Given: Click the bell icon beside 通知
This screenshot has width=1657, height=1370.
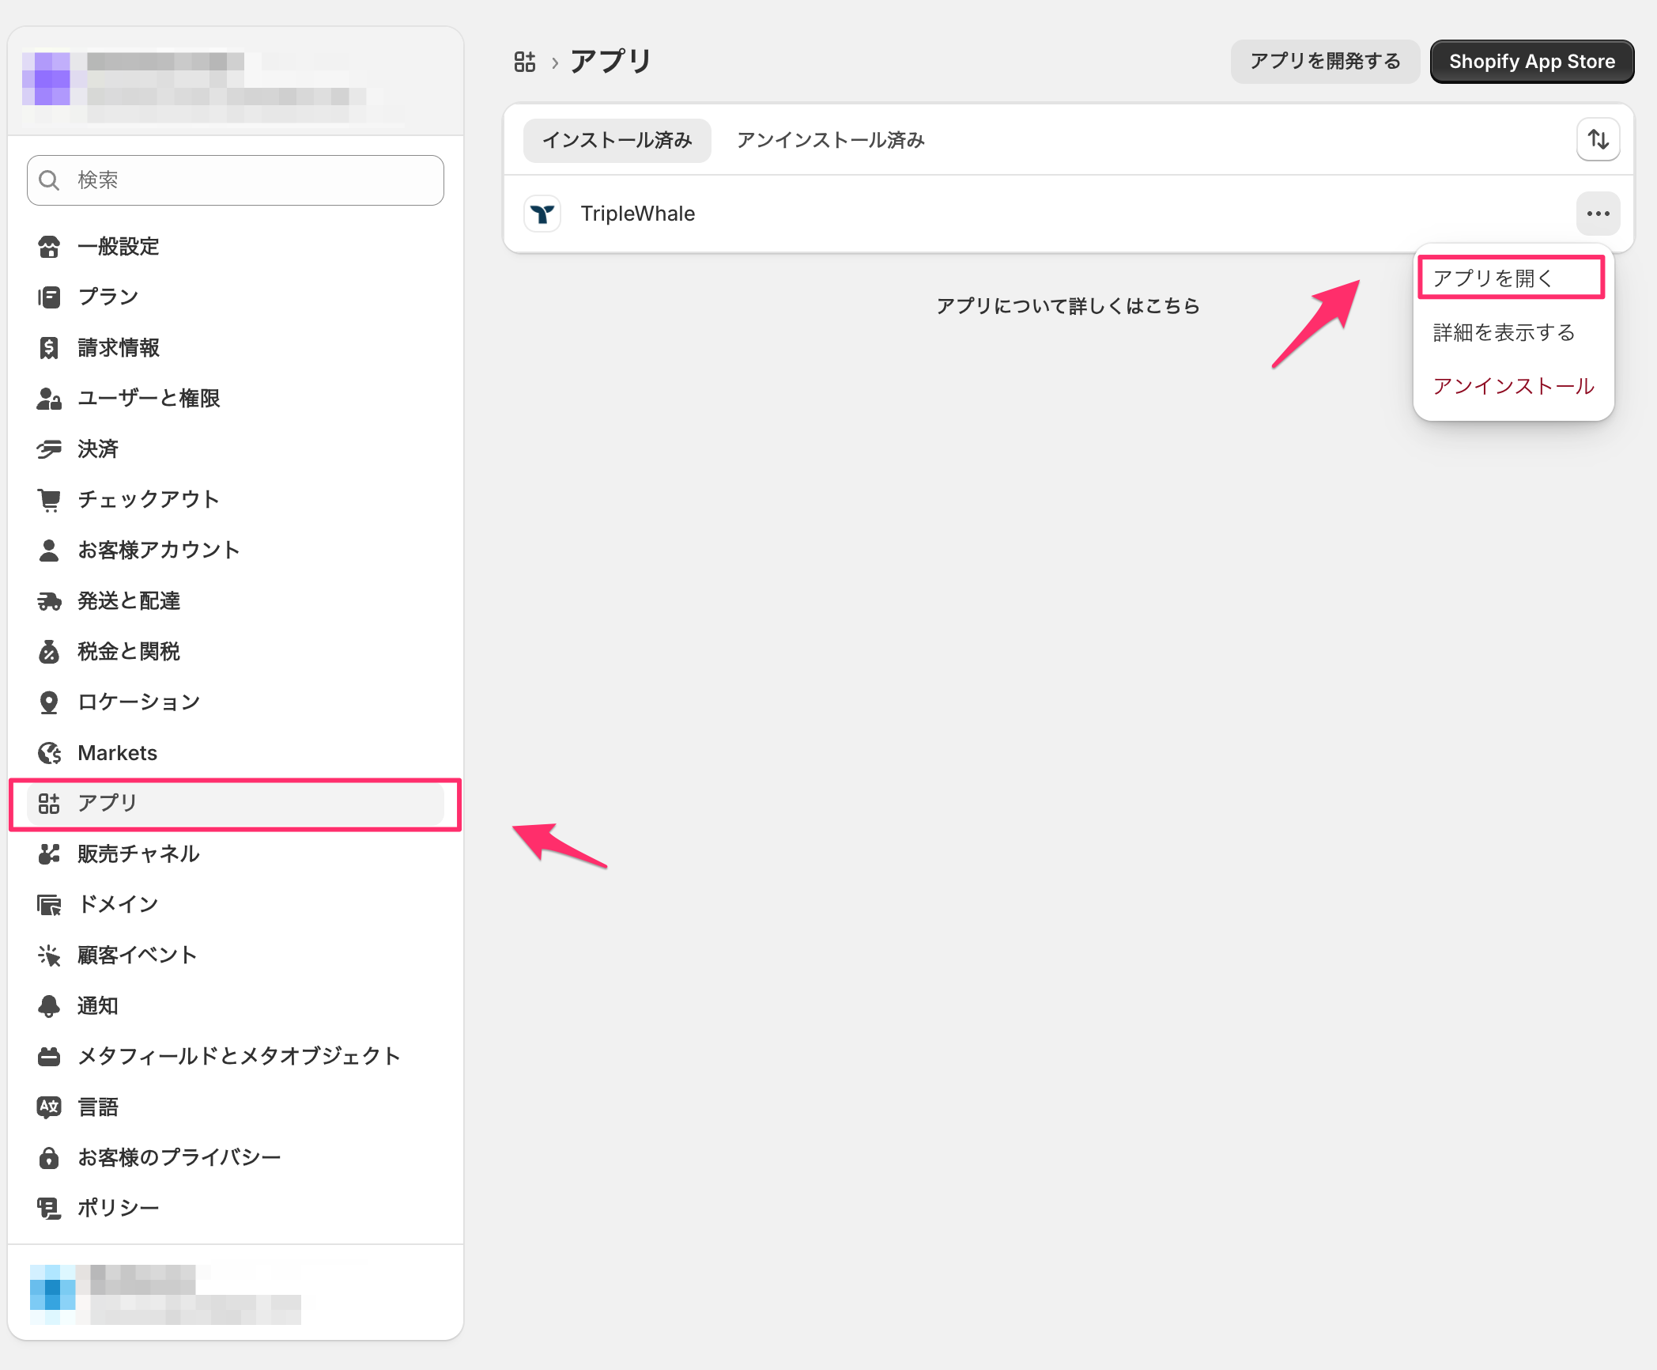Looking at the screenshot, I should point(49,1006).
